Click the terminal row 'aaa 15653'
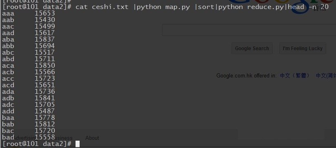The image size is (336, 148). [29, 13]
